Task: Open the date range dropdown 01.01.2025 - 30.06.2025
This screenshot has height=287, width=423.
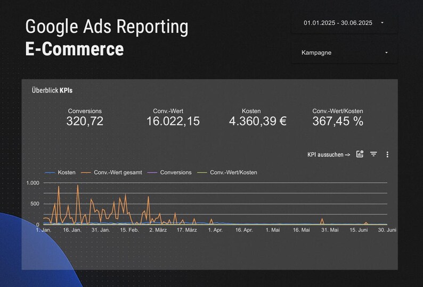Action: [344, 23]
